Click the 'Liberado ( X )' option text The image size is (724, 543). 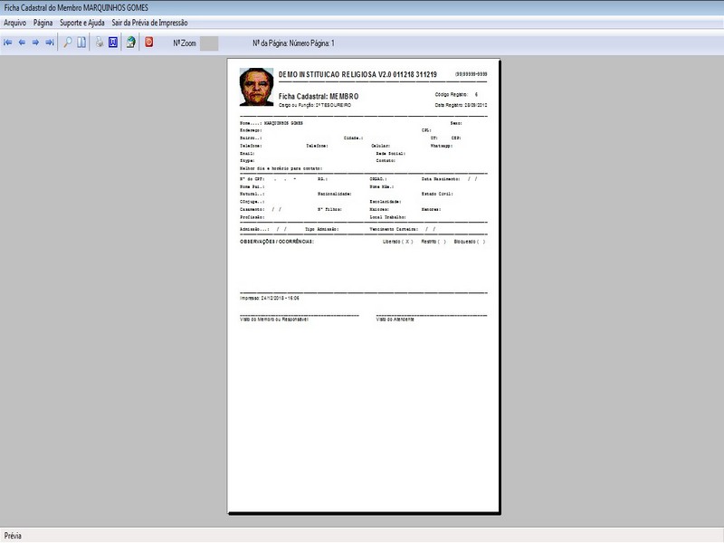pos(397,242)
